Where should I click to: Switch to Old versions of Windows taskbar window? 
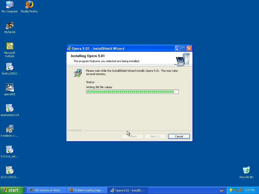[47, 190]
